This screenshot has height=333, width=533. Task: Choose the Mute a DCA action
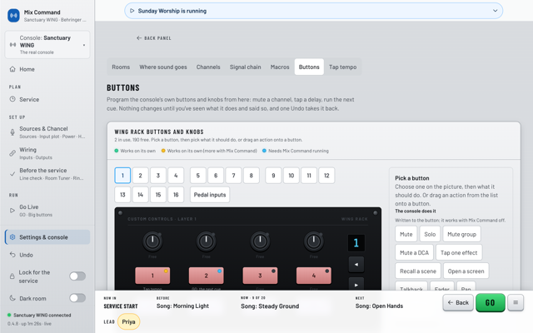point(415,253)
